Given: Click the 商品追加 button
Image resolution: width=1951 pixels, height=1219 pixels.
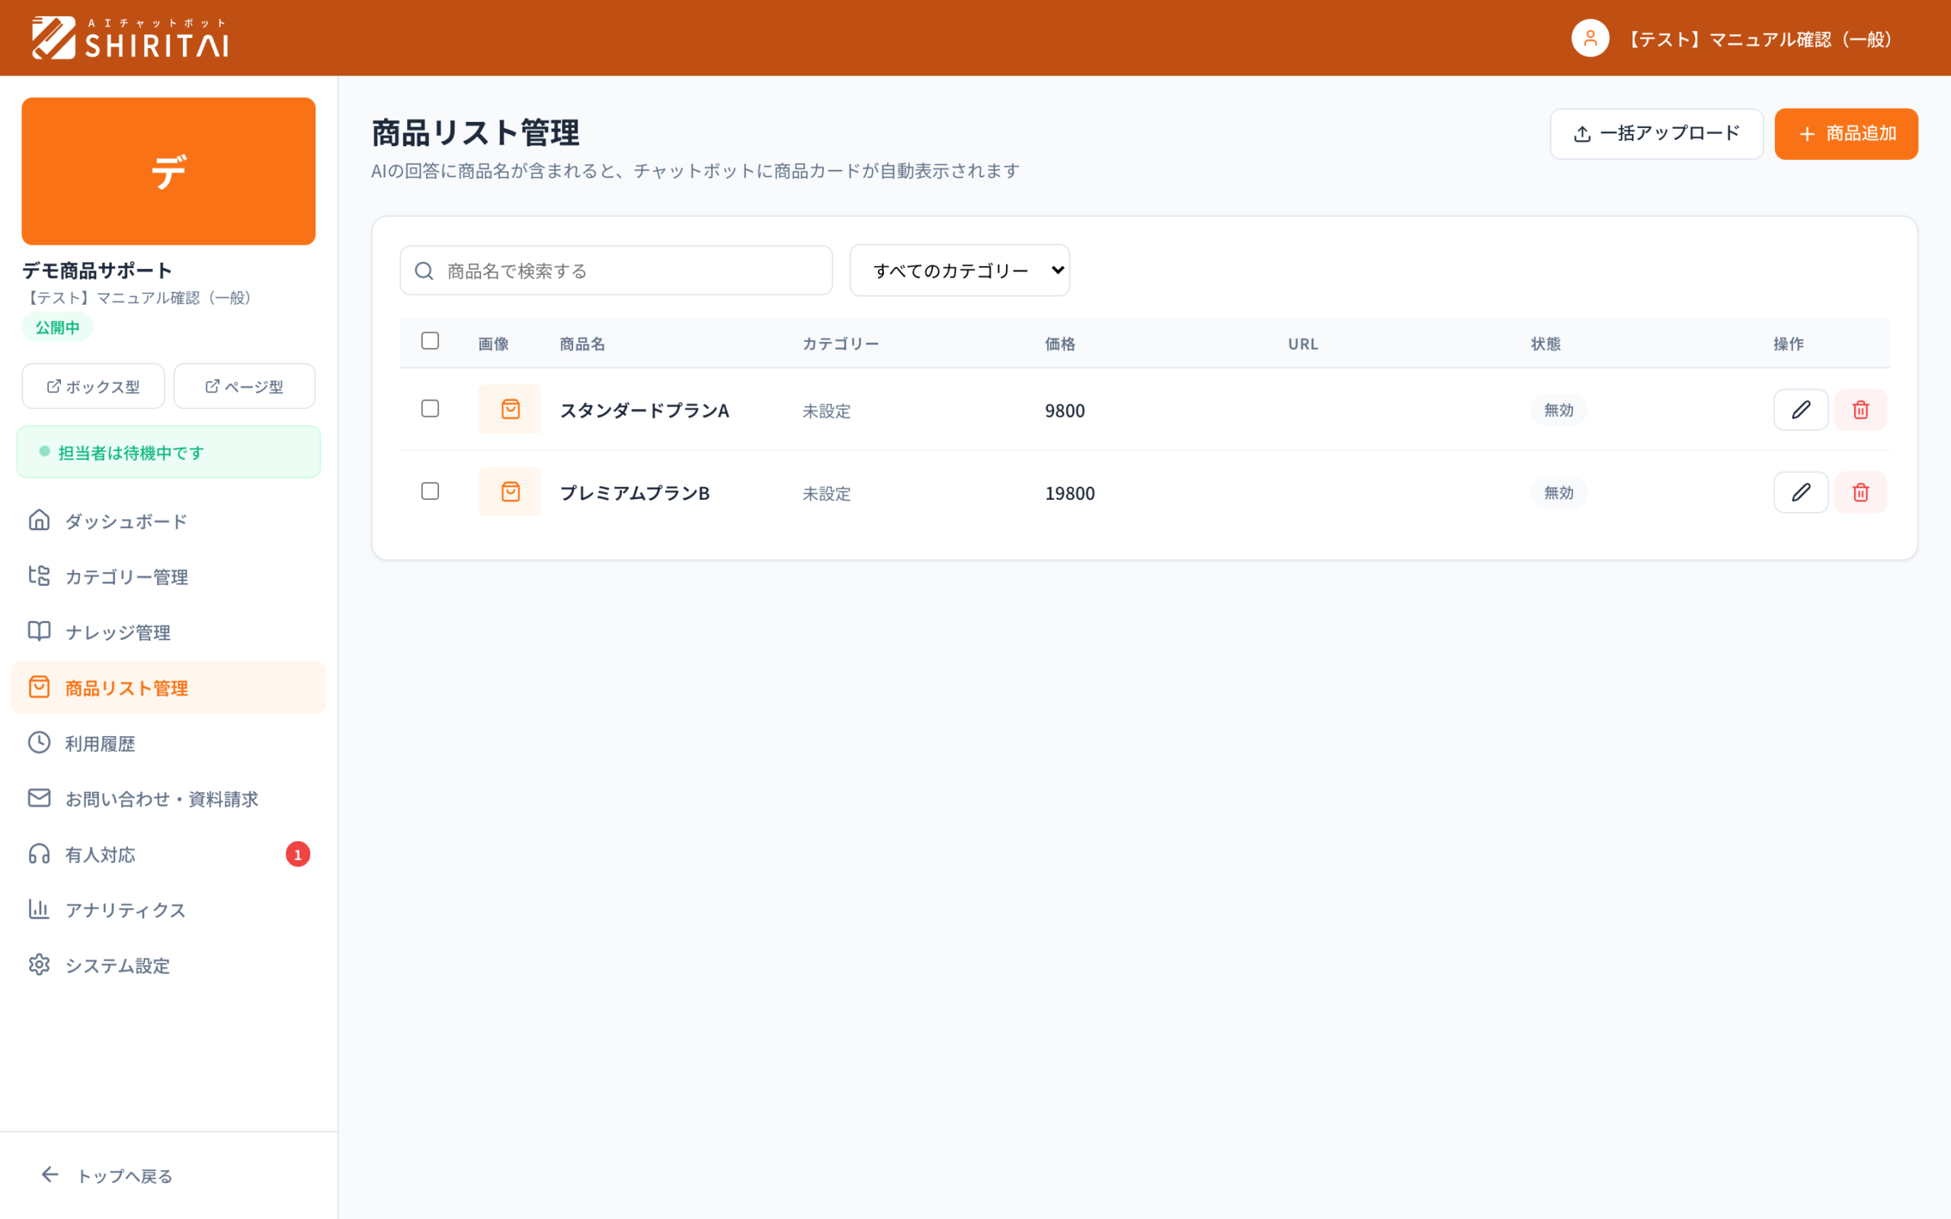Looking at the screenshot, I should click(x=1846, y=134).
